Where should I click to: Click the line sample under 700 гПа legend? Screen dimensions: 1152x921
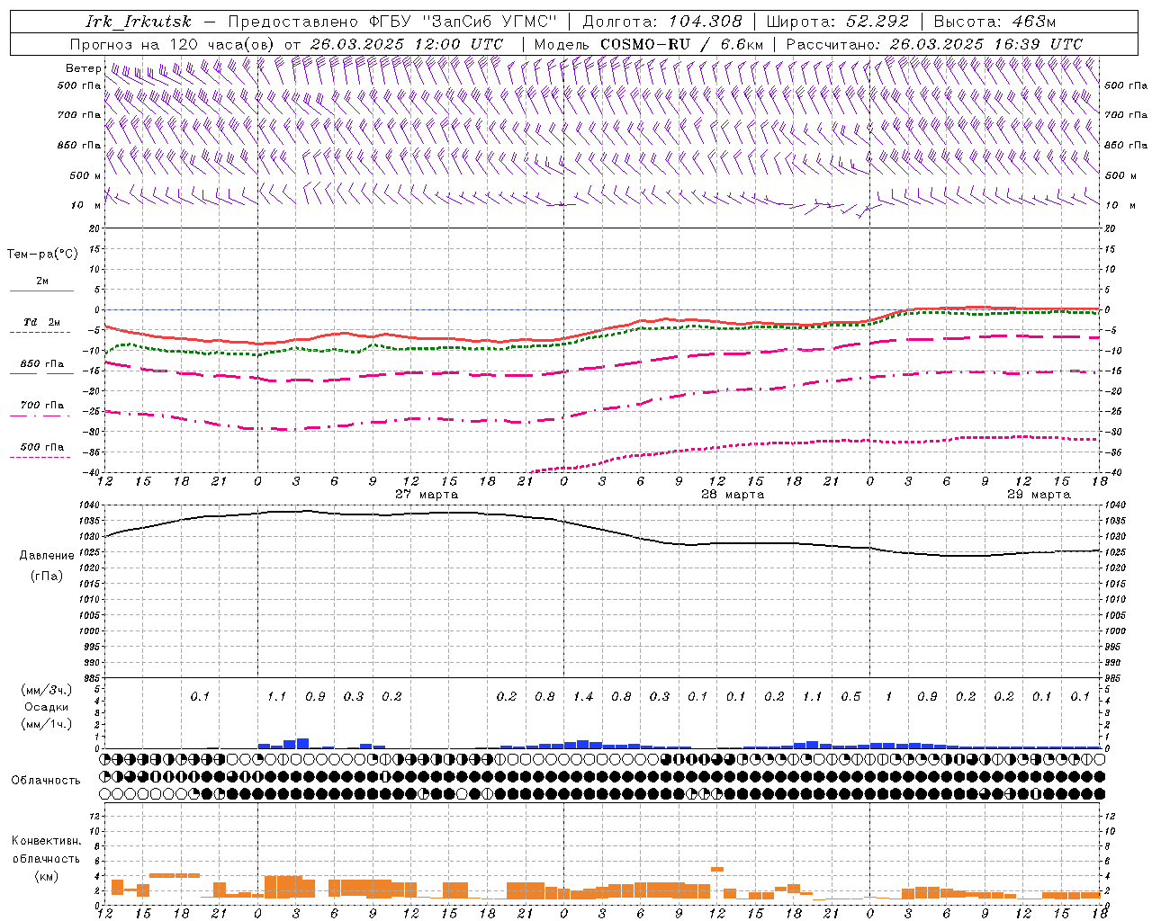40,416
